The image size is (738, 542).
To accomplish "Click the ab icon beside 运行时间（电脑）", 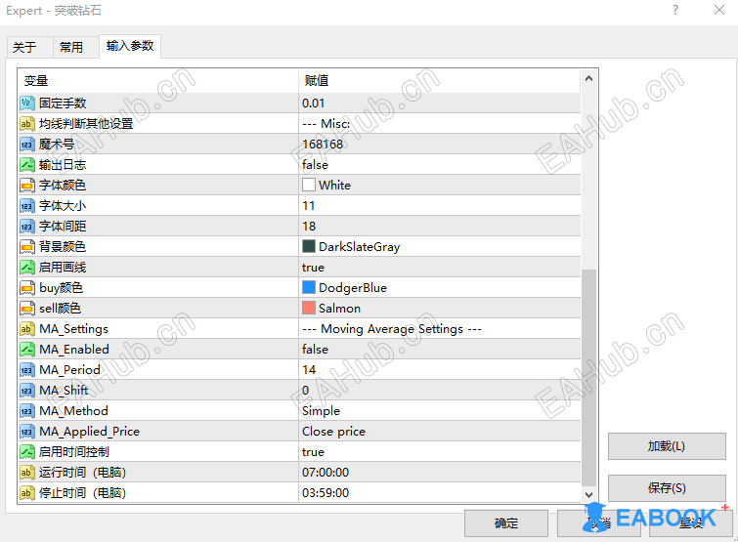I will 27,473.
